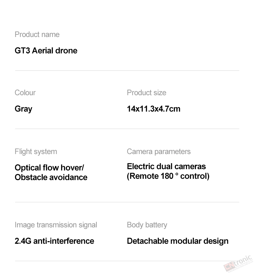Select the '2.4G anti-interference' value
This screenshot has width=254, height=274.
click(x=54, y=241)
